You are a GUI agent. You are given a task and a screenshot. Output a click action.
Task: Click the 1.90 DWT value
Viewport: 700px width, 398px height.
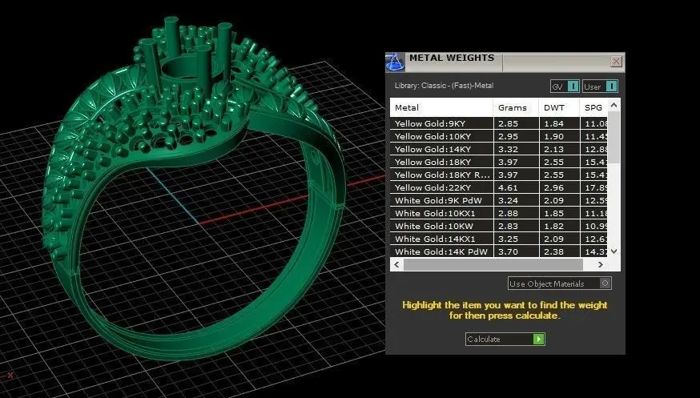(553, 136)
